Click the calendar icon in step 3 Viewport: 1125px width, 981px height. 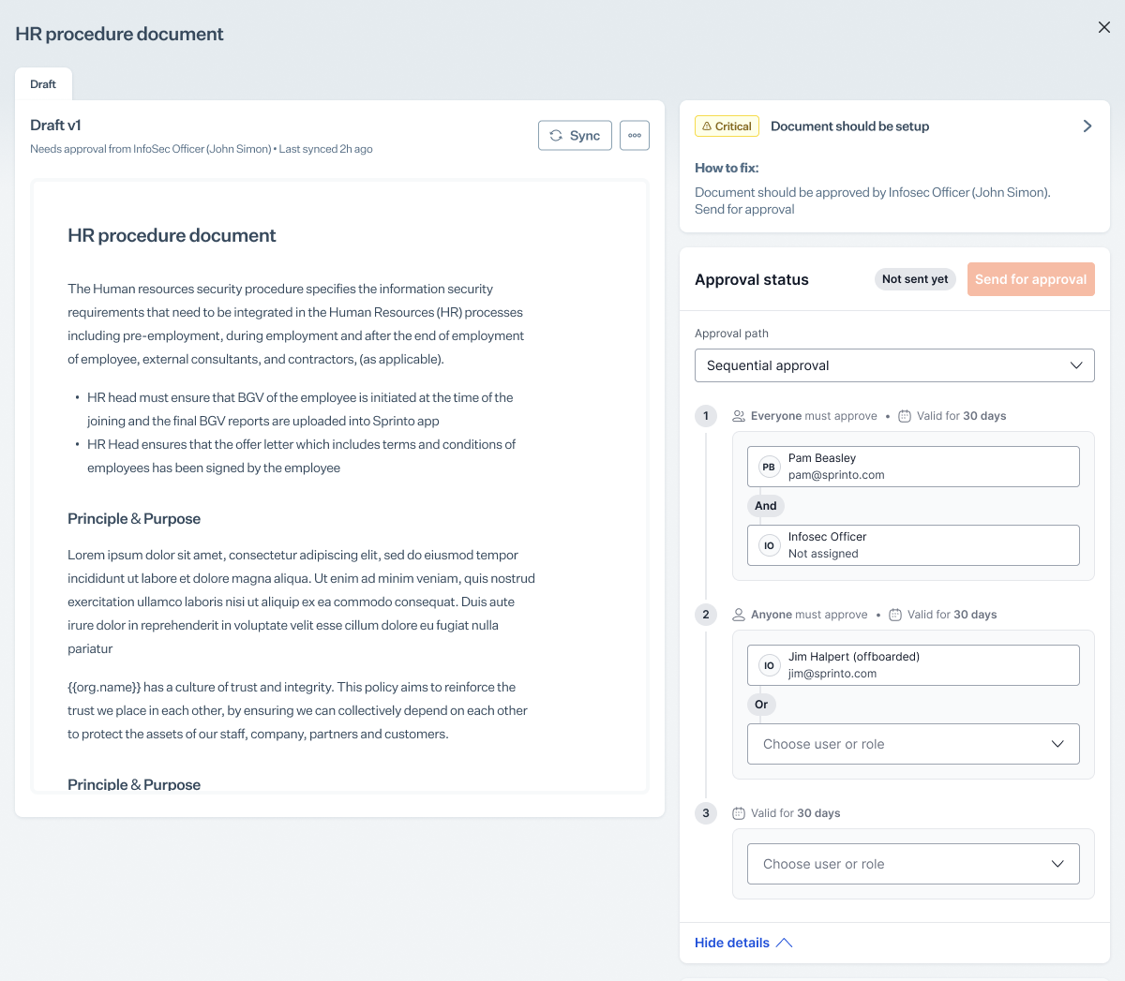coord(739,813)
